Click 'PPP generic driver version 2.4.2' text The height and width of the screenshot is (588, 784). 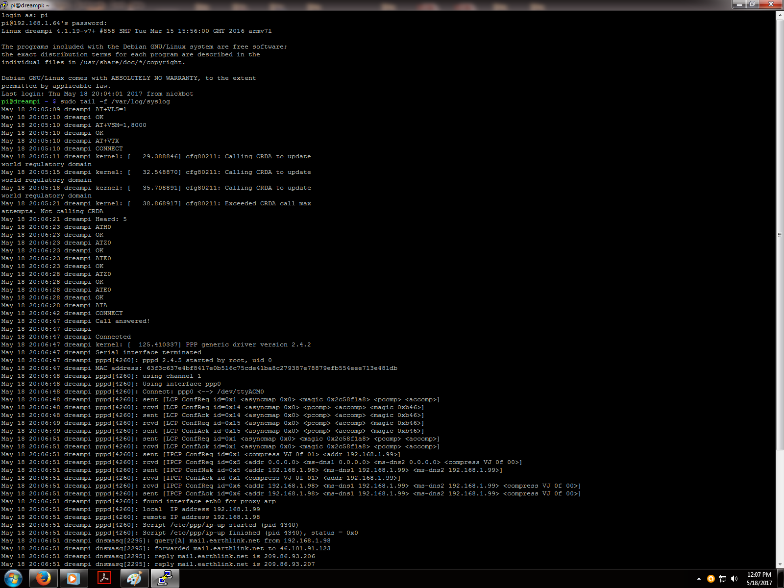click(248, 344)
